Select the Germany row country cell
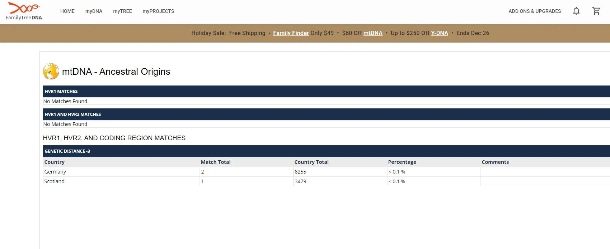This screenshot has width=610, height=249. 121,172
